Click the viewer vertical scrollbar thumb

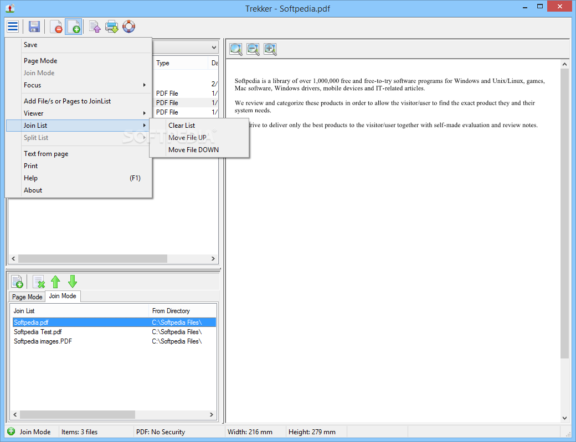[x=564, y=214]
